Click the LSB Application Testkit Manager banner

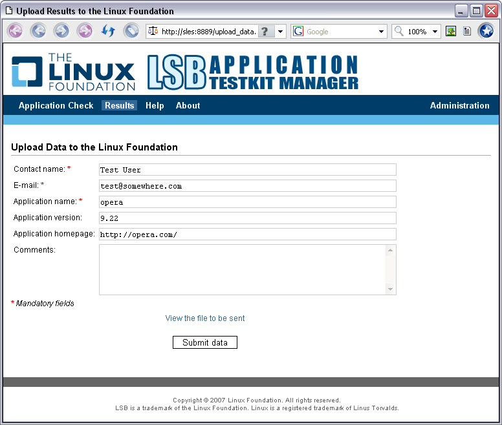tap(253, 72)
